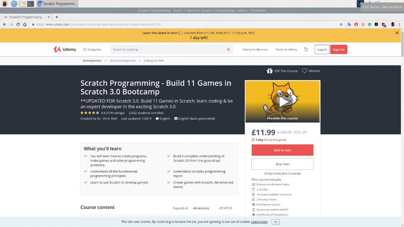Open the Development breadcrumb
This screenshot has height=227, width=404.
pos(92,61)
